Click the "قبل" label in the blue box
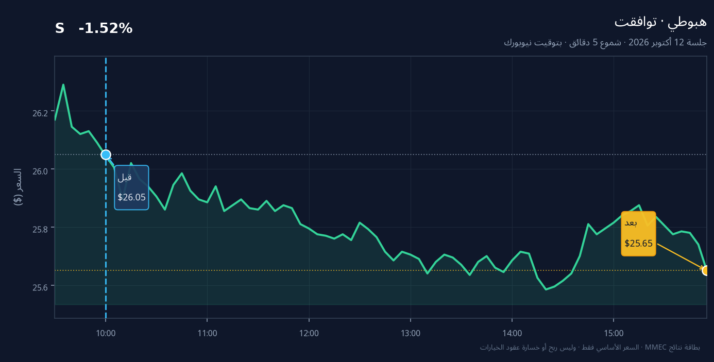Viewport: 714px width, 362px height. coord(125,177)
